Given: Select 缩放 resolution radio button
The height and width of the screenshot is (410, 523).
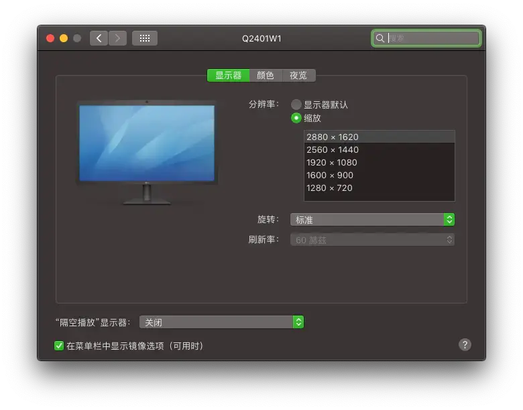Looking at the screenshot, I should (296, 118).
